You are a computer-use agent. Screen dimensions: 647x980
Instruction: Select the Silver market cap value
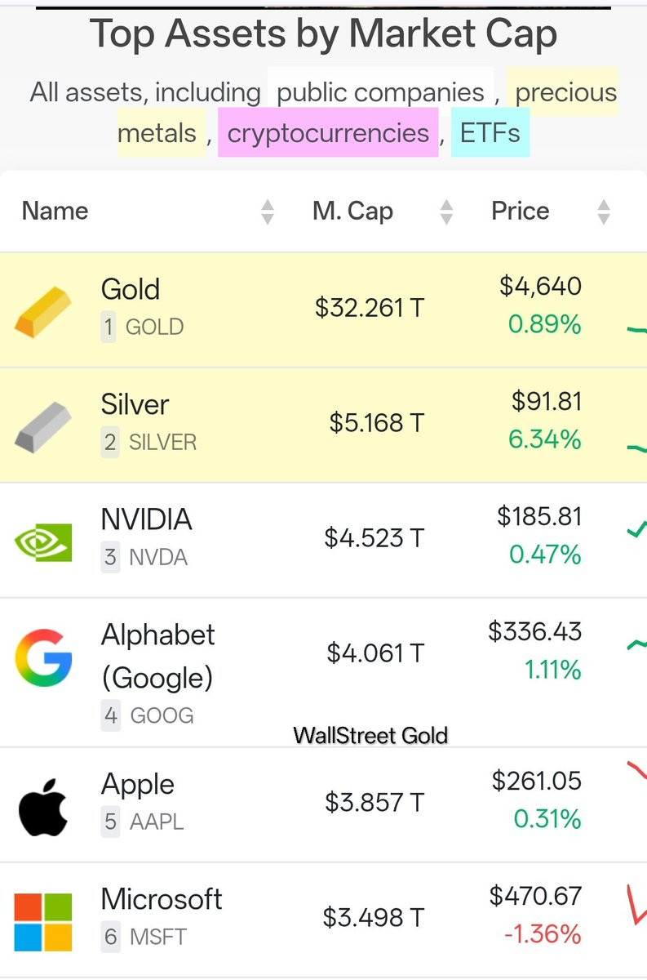coord(377,423)
